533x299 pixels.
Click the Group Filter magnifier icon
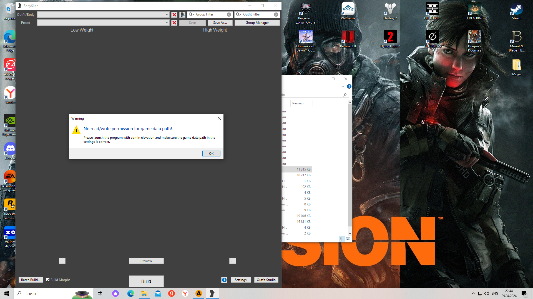pos(191,14)
